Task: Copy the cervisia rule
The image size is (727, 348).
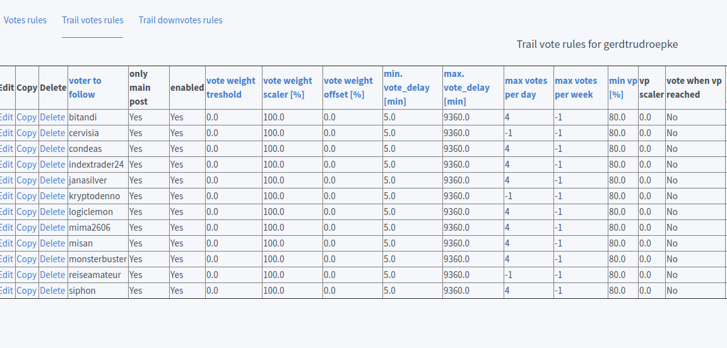Action: [x=27, y=133]
